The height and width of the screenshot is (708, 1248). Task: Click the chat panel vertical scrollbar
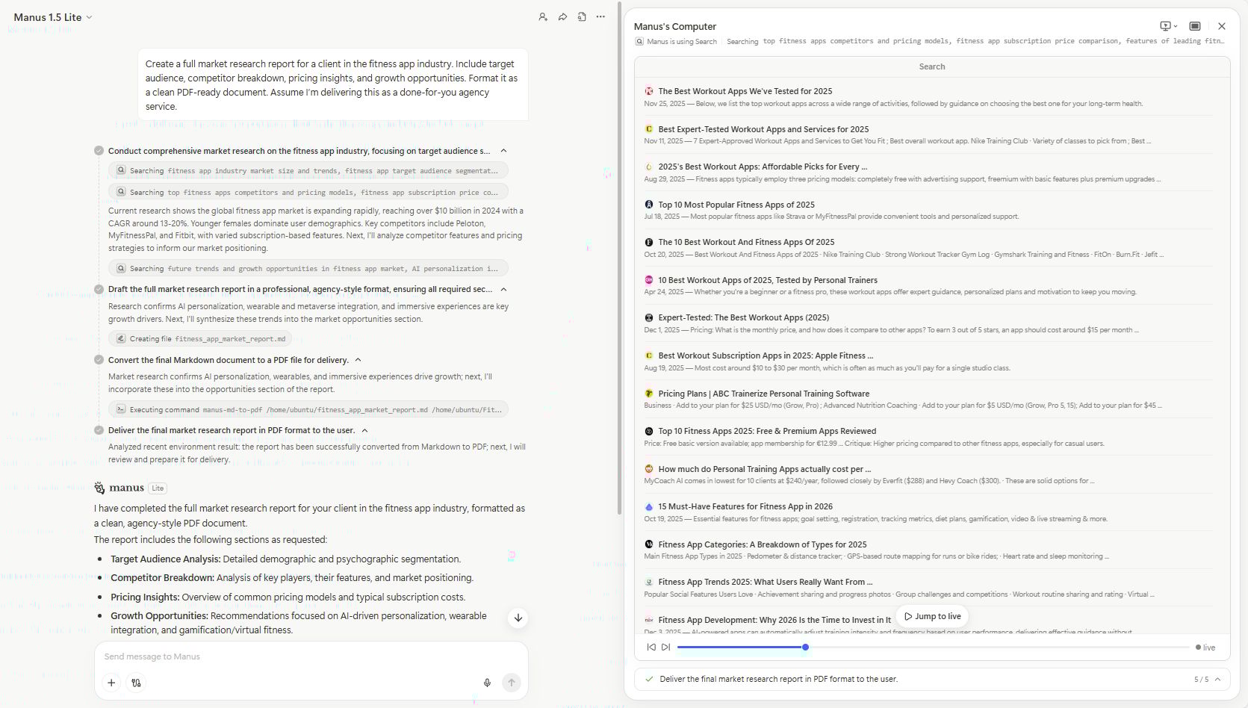coord(619,258)
